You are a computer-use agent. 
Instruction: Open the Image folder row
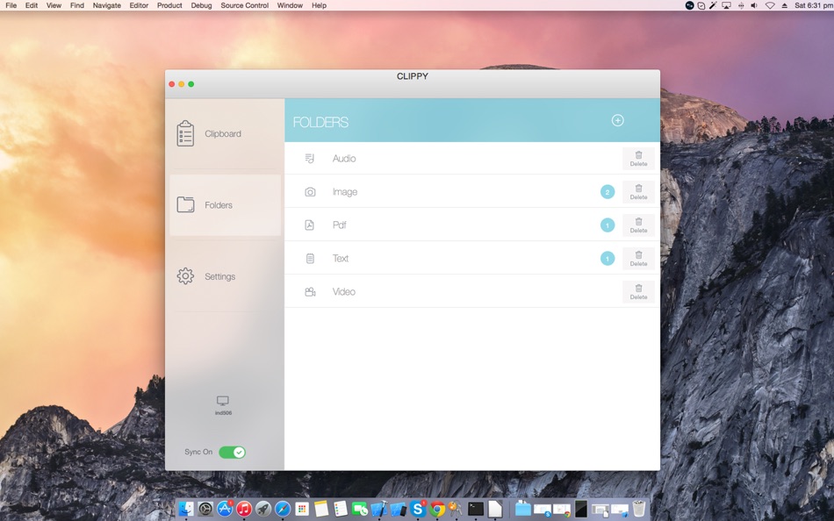472,192
